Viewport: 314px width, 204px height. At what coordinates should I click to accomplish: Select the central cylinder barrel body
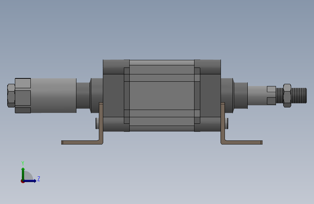(x=162, y=95)
